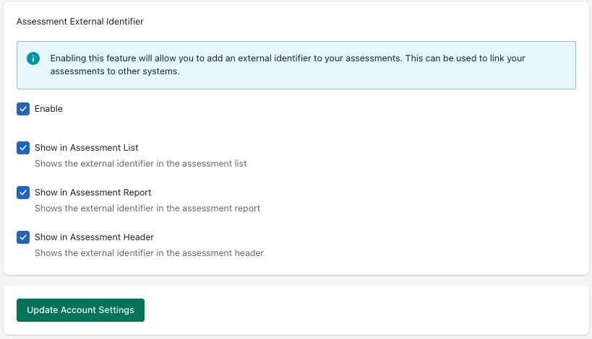Screen dimensions: 592x339
Task: Select the Assessment External Identifier heading
Action: click(x=80, y=22)
